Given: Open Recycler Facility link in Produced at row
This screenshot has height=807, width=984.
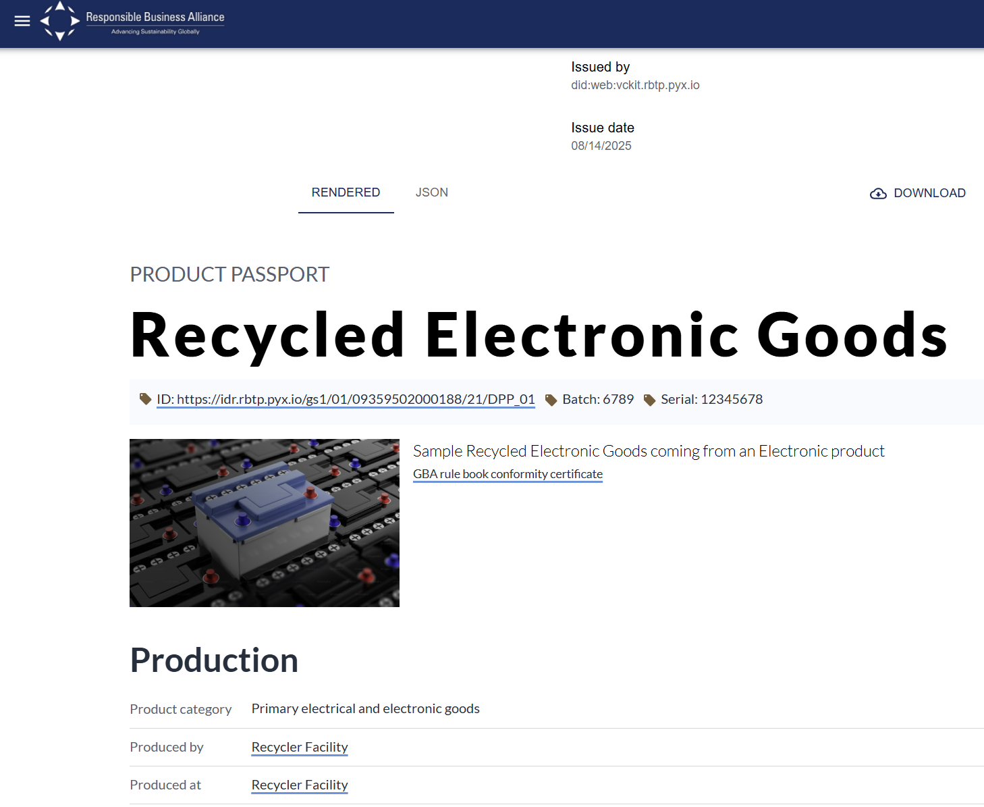Looking at the screenshot, I should (x=300, y=785).
